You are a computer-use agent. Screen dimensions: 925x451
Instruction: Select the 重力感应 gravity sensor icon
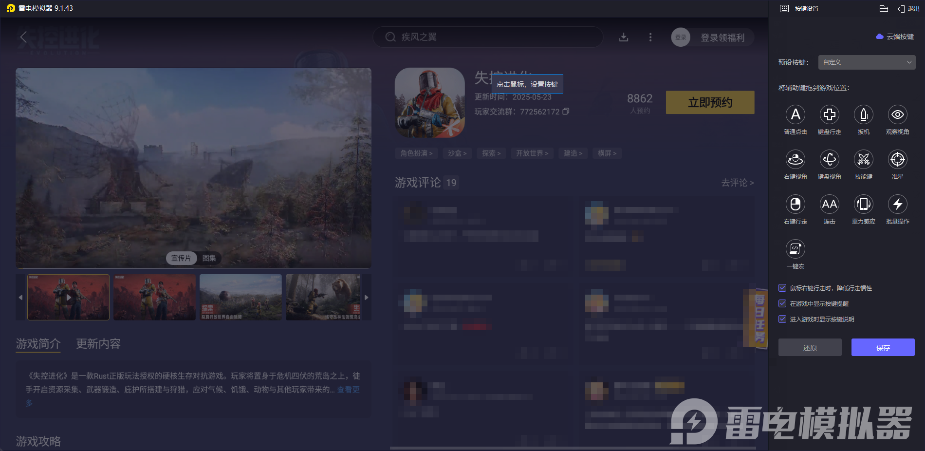864,204
